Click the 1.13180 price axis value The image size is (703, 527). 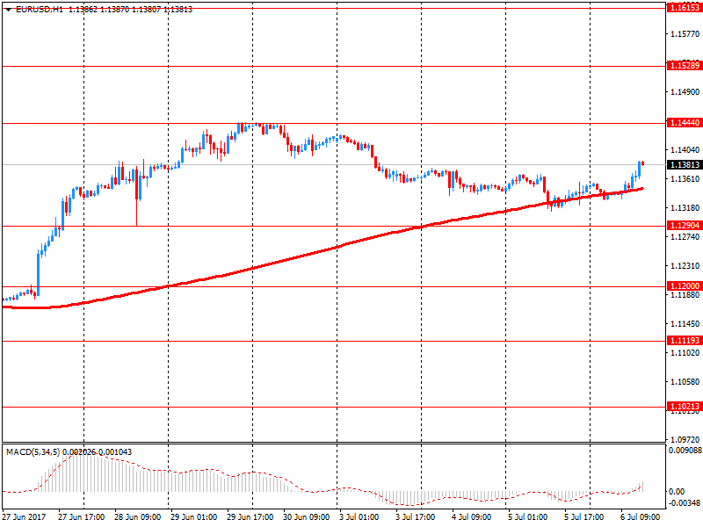685,207
